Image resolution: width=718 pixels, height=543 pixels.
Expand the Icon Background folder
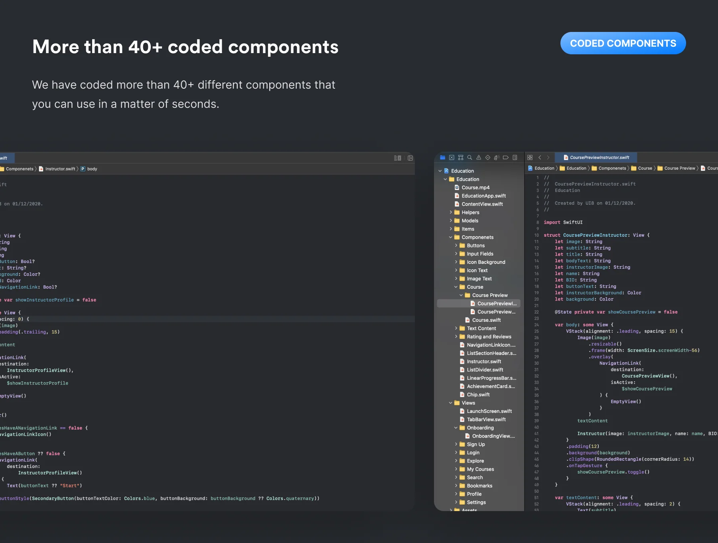click(x=456, y=262)
